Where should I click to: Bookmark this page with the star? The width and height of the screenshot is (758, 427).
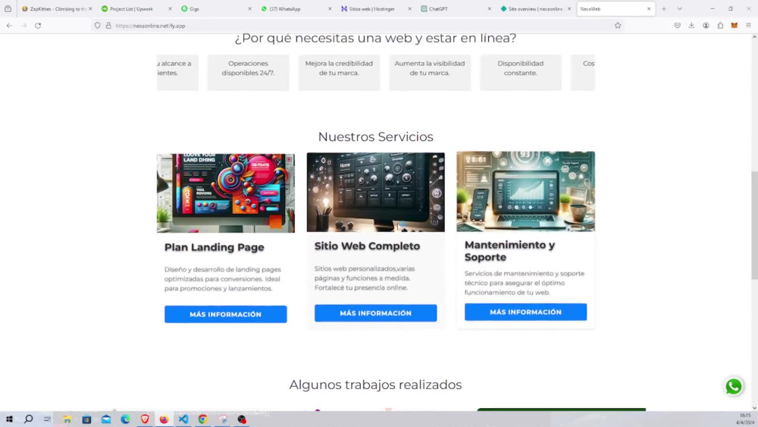[618, 26]
